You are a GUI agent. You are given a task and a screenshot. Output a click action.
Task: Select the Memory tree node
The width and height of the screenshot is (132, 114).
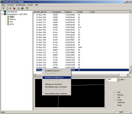[13, 19]
